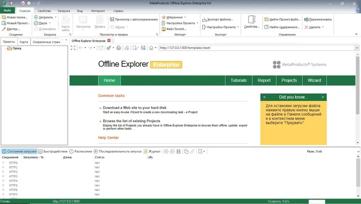The height and width of the screenshot is (204, 361).
Task: Open Просмотр с автосохранением
Action: 134,19
